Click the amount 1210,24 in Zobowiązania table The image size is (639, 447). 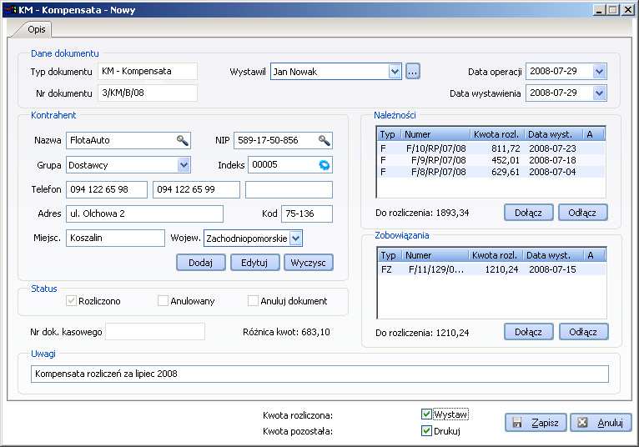pyautogui.click(x=501, y=269)
